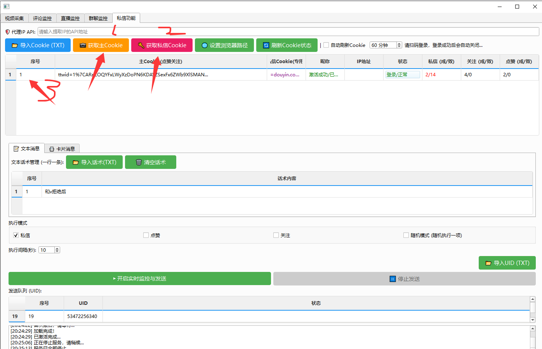
Task: Click the IP地址 column header
Action: pyautogui.click(x=364, y=62)
